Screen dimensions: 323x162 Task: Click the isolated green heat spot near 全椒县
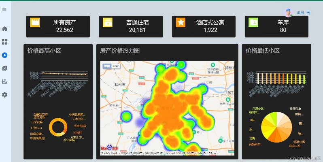[126, 116]
